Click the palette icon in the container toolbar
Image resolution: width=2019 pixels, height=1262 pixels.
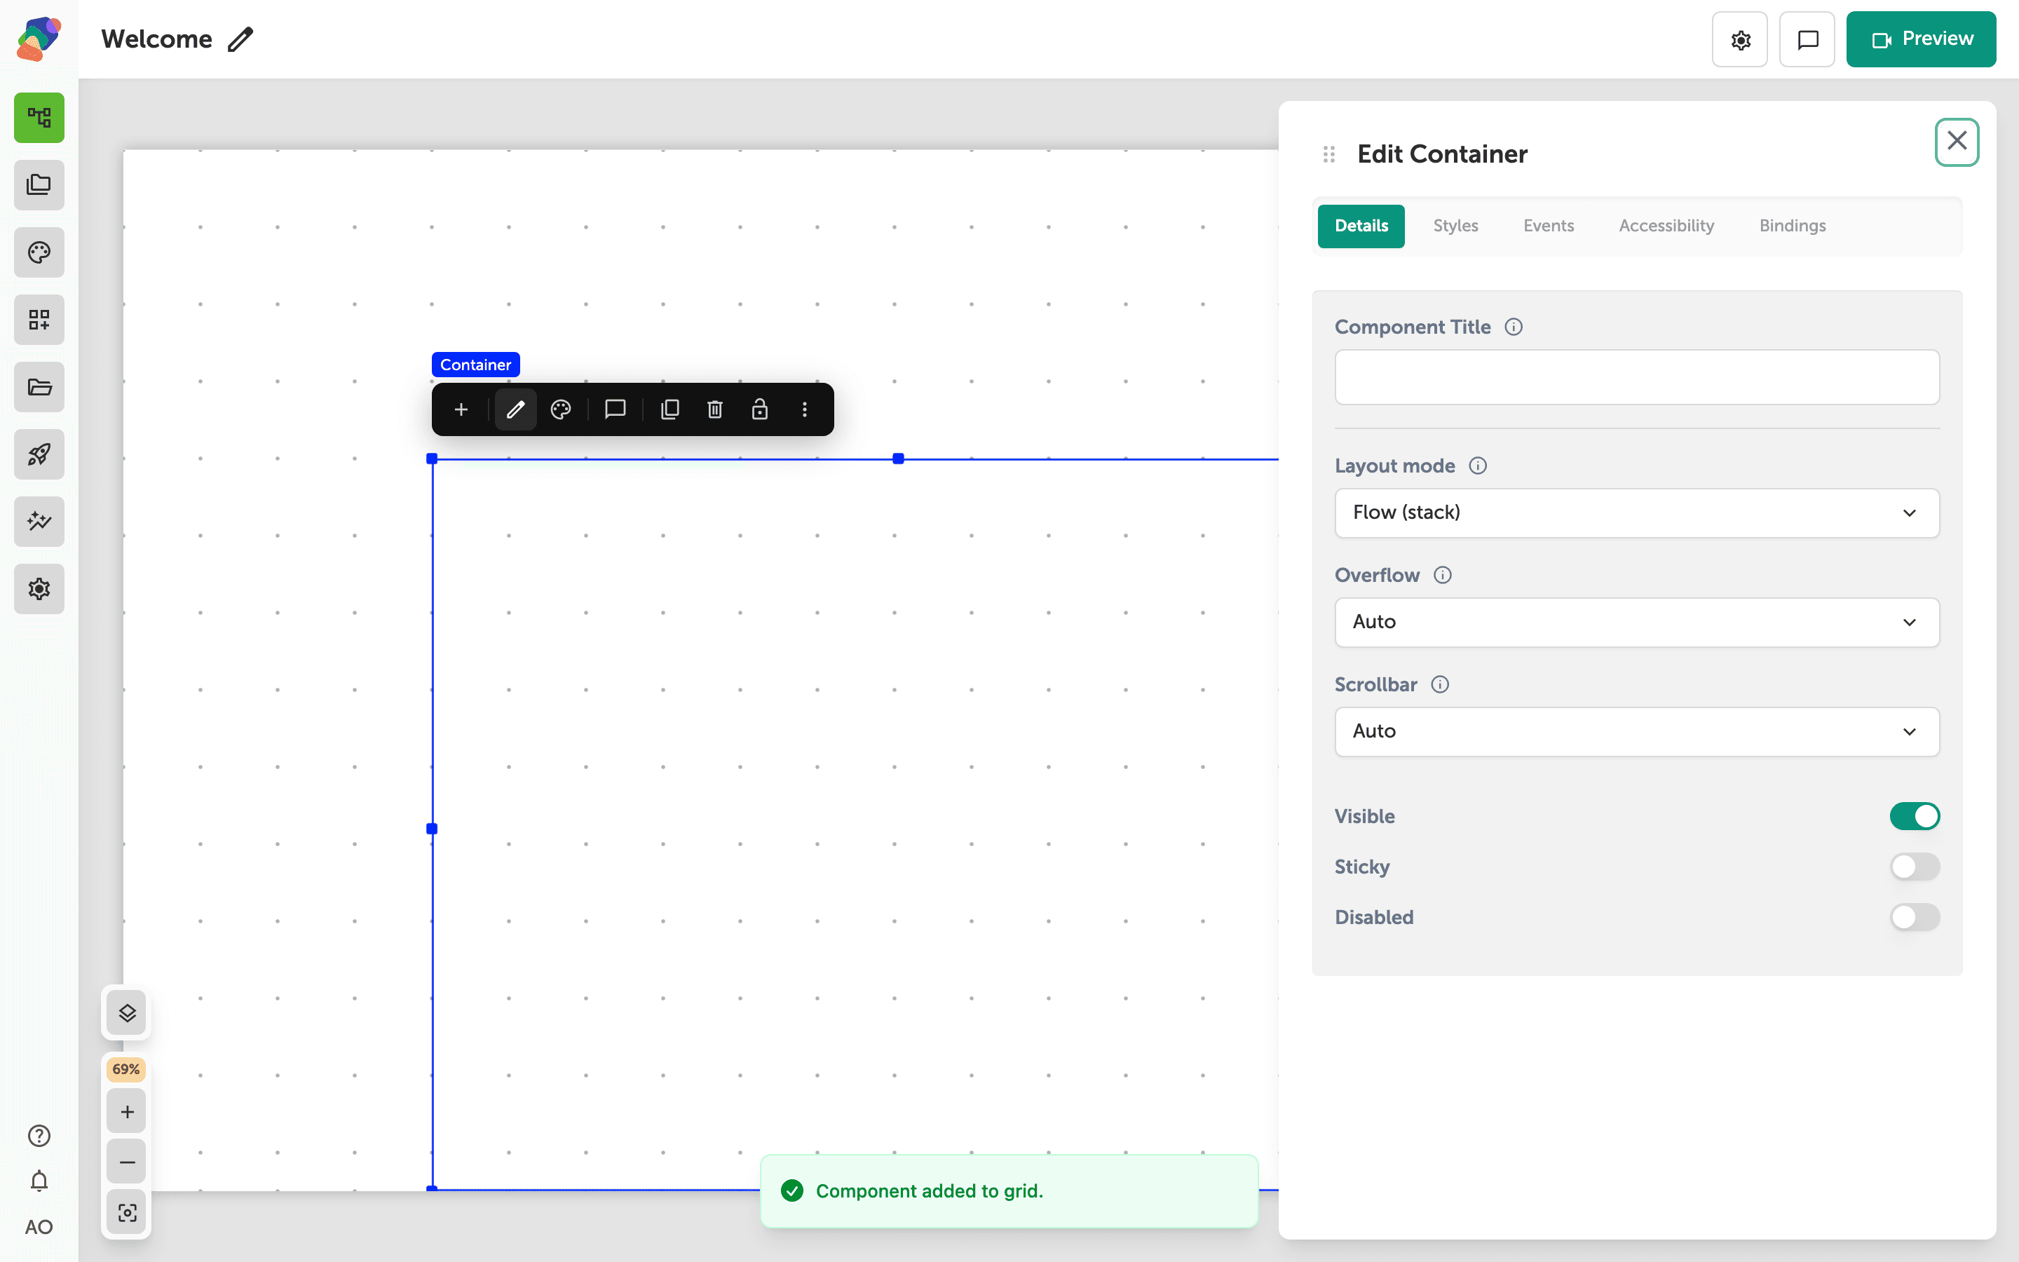coord(561,409)
